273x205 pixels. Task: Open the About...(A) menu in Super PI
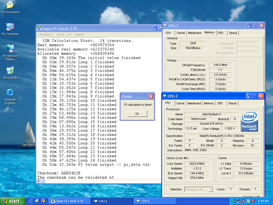point(64,34)
